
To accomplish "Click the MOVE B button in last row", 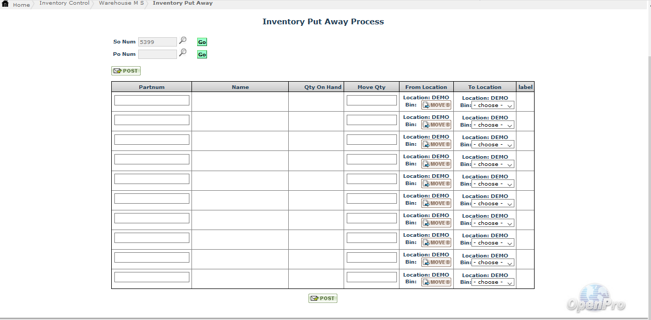I will pyautogui.click(x=436, y=282).
